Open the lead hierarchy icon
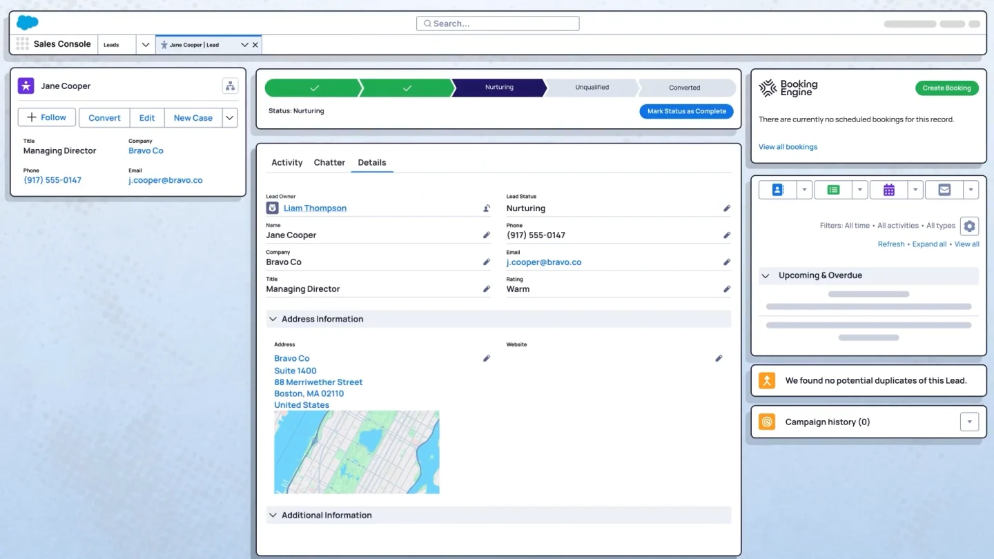This screenshot has height=559, width=994. tap(230, 86)
